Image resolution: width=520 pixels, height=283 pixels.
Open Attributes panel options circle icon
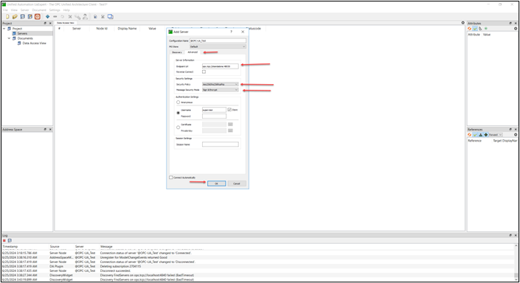[516, 29]
